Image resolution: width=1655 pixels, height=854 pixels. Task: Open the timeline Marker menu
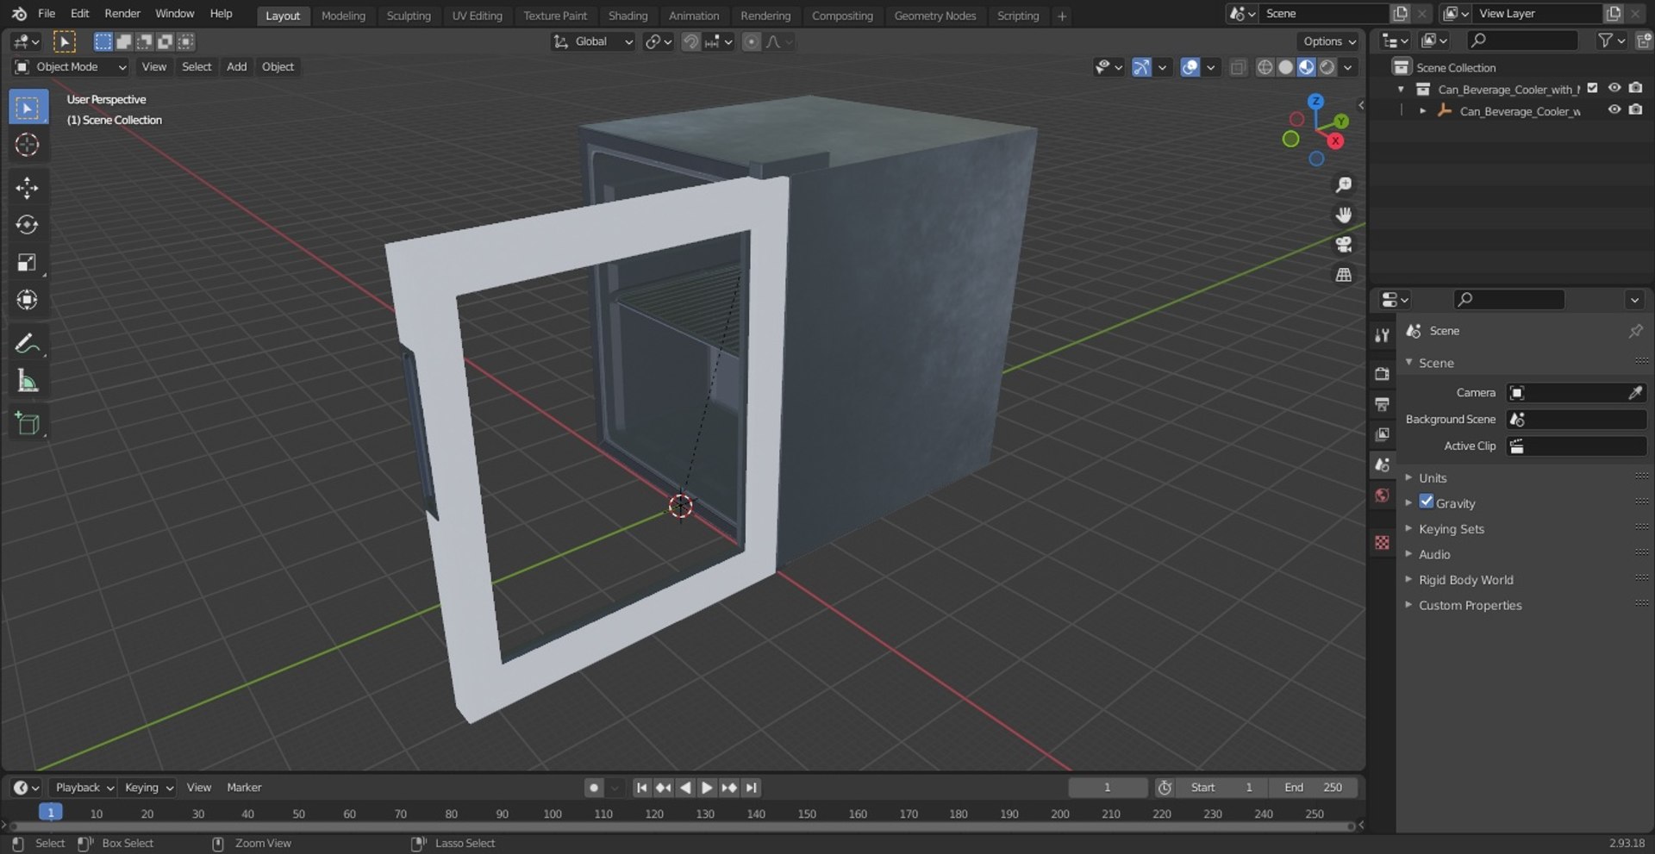pyautogui.click(x=244, y=788)
